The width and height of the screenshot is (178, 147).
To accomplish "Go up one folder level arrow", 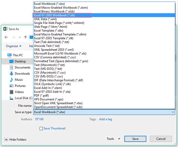I will pyautogui.click(x=26, y=37).
